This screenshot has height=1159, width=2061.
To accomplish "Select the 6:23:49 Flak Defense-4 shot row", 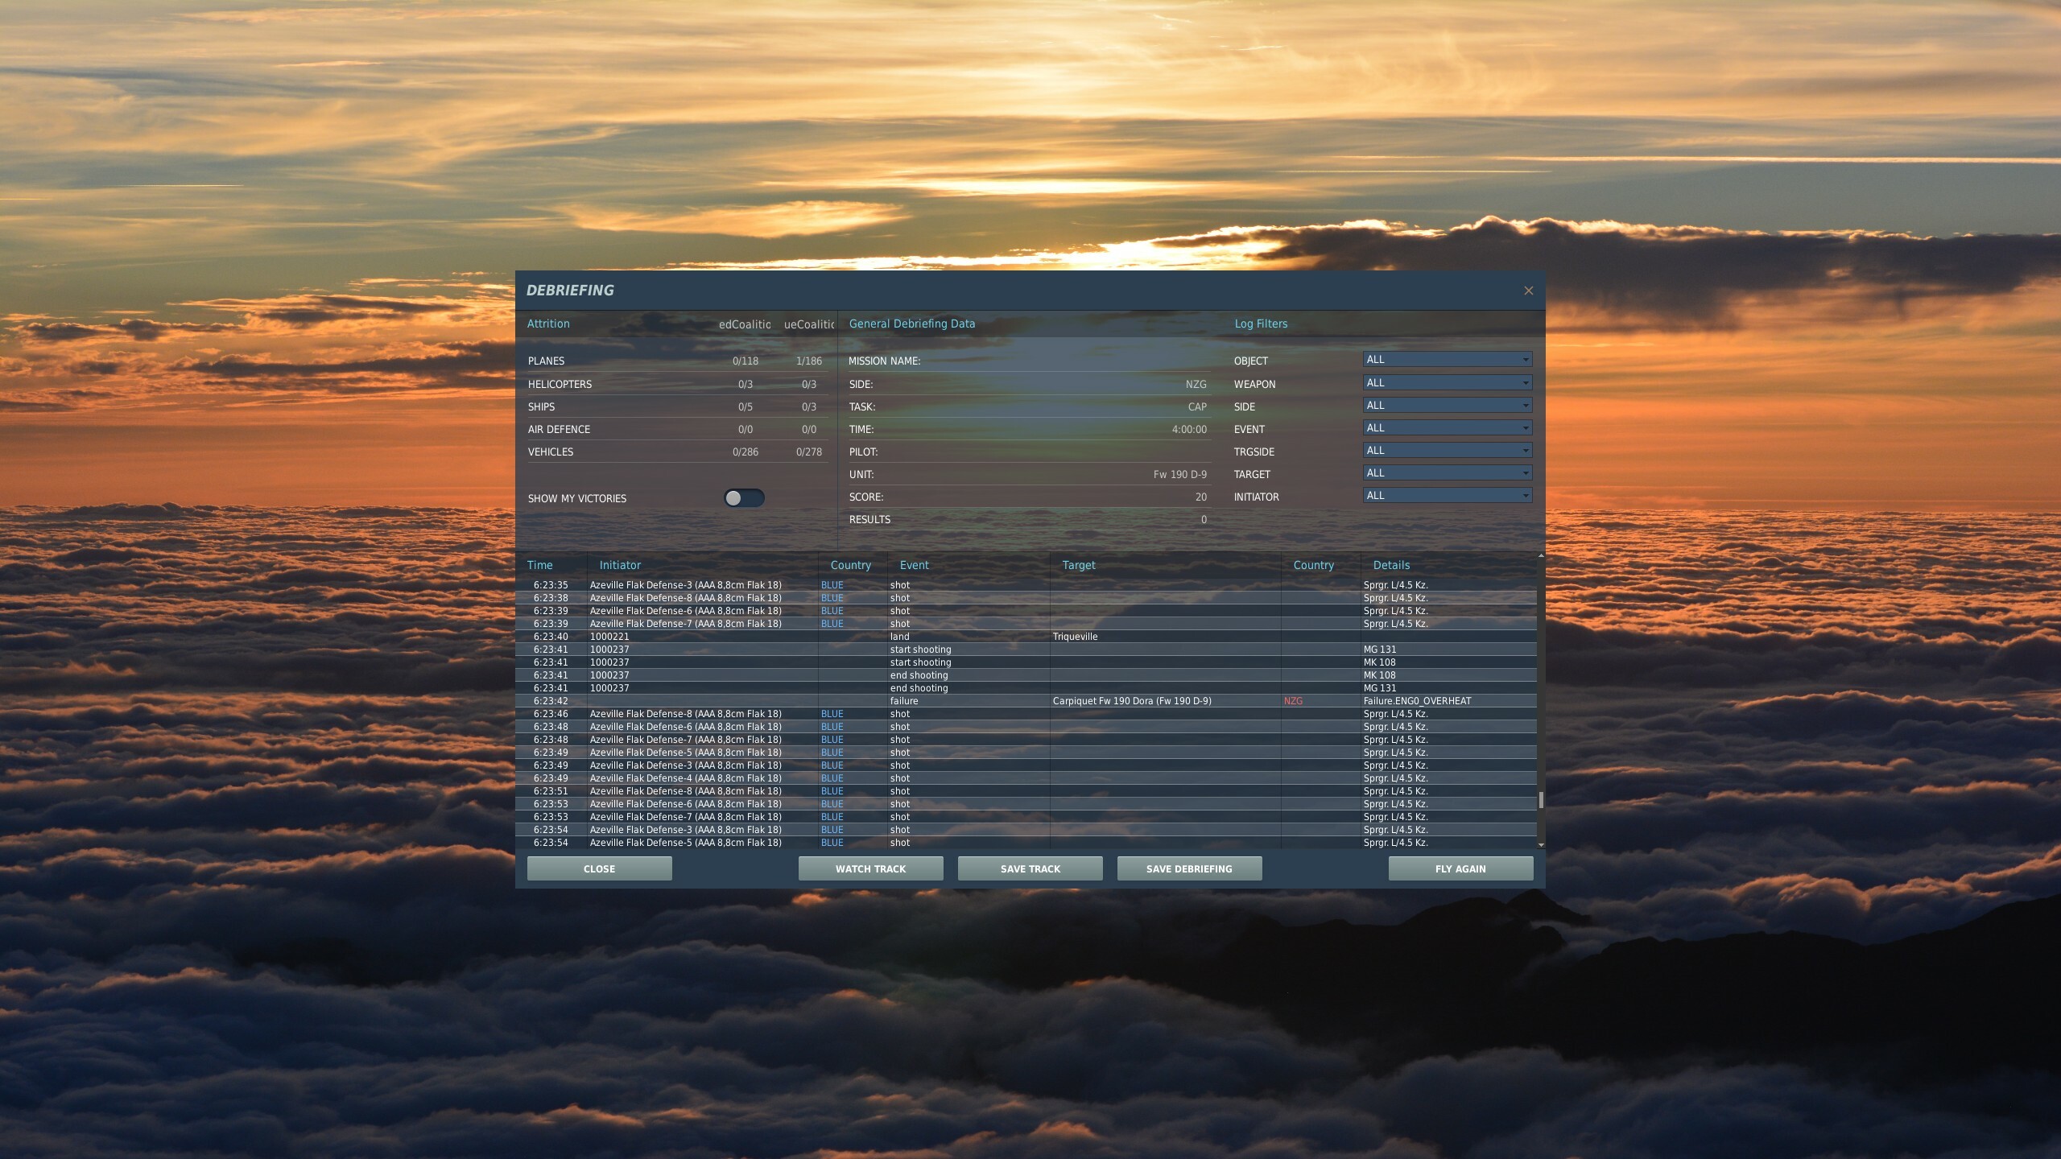I will (x=1026, y=778).
